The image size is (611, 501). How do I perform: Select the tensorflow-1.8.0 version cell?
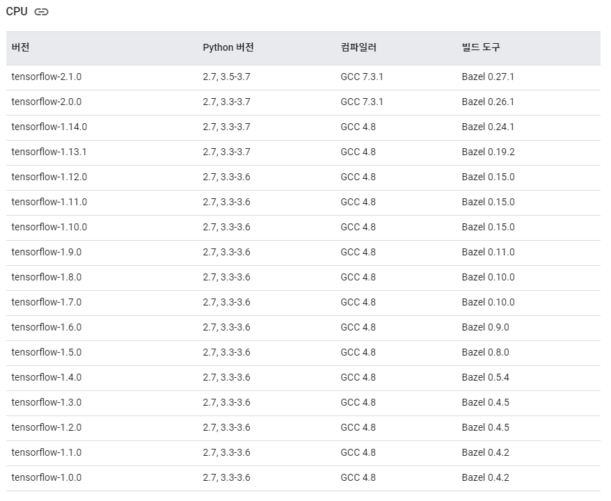point(47,278)
